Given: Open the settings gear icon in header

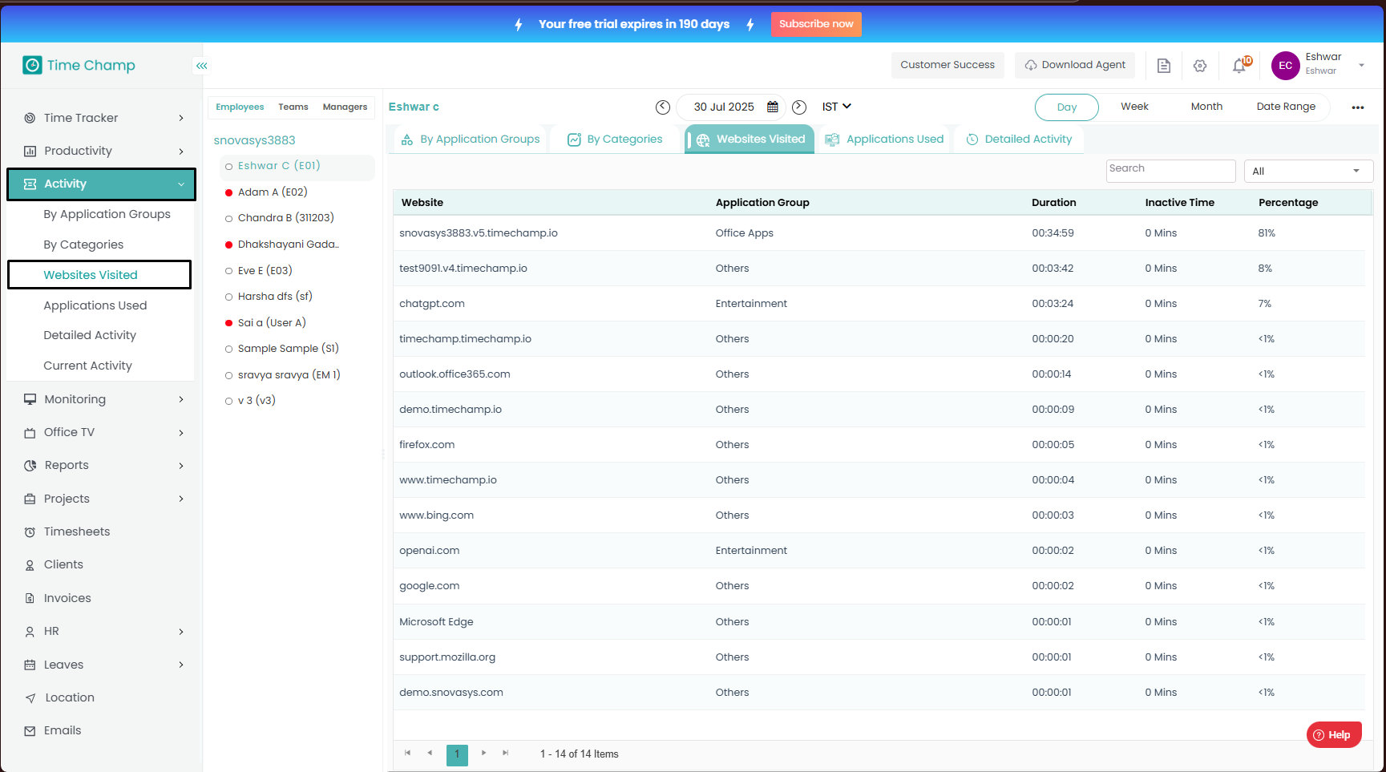Looking at the screenshot, I should tap(1200, 66).
